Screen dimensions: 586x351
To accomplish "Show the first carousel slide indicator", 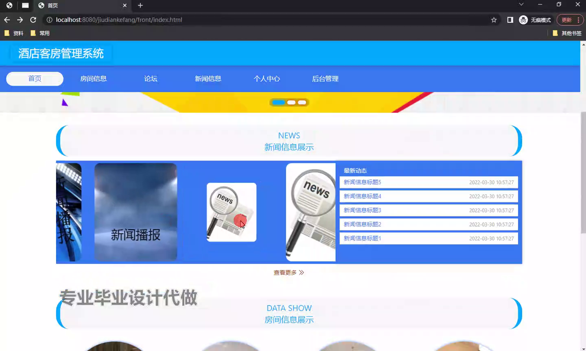I will coord(278,102).
